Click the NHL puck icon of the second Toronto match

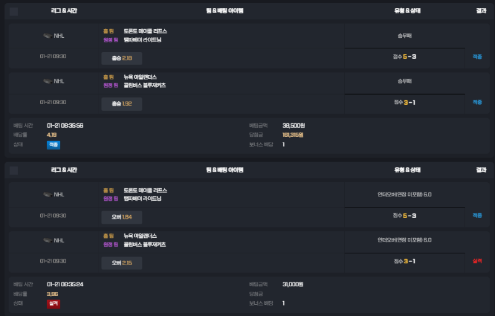tap(48, 195)
